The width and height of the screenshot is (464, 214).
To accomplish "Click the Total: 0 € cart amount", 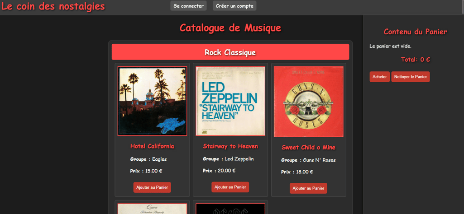I will [x=415, y=59].
